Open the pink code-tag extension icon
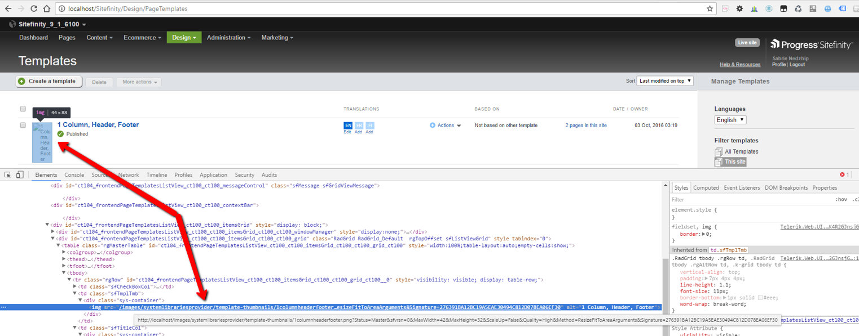The image size is (859, 336). (x=725, y=8)
